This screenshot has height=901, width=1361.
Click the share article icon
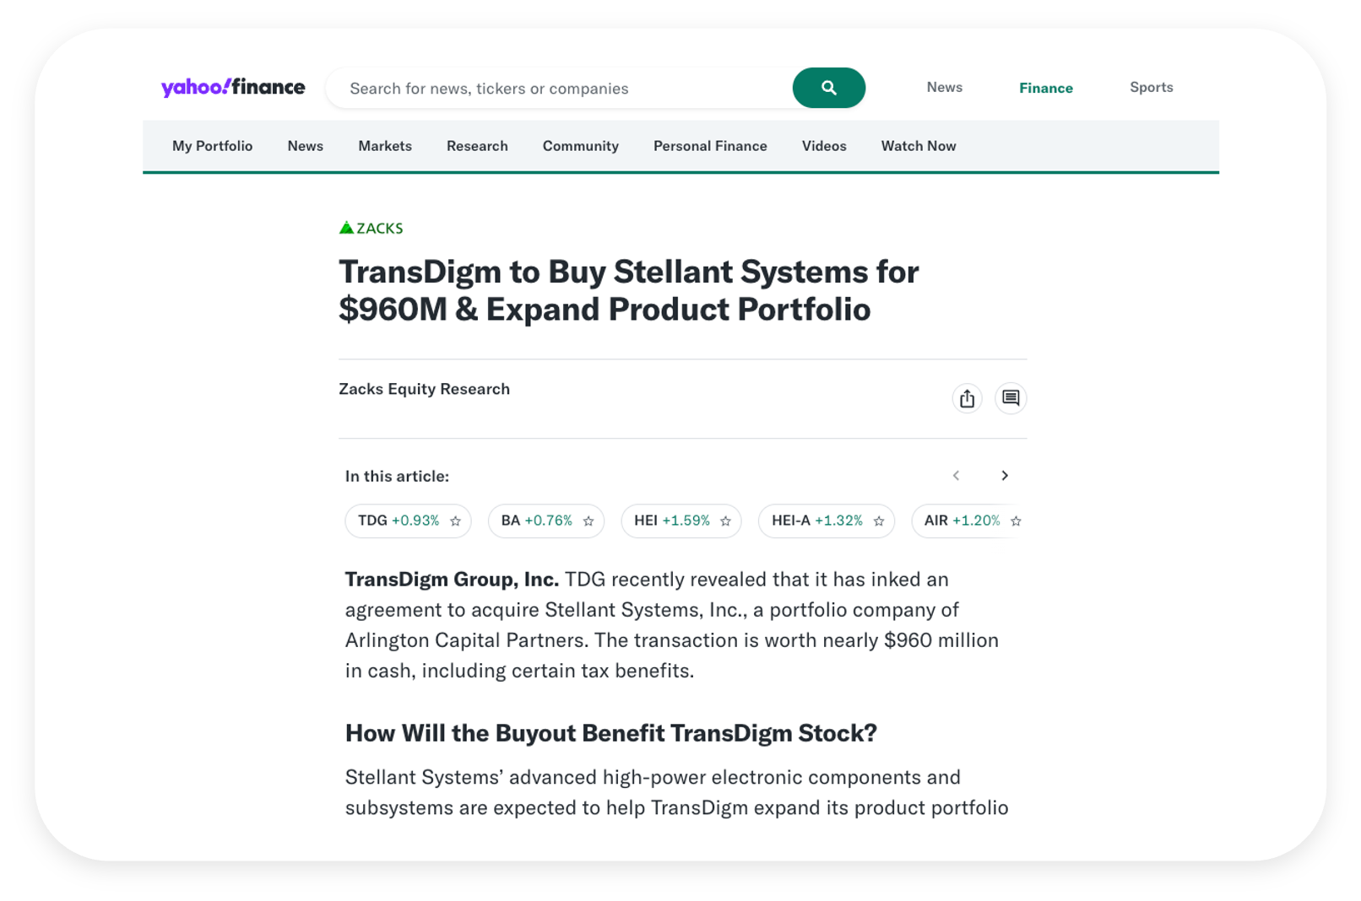[967, 398]
